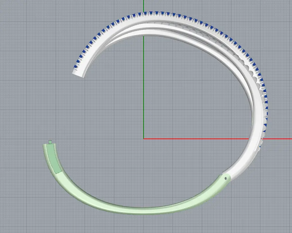292x233 pixels.
Task: Click the origin where red and green axes meet
Action: point(144,138)
